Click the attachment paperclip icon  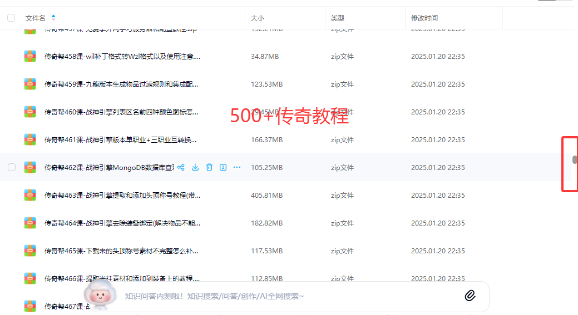(x=470, y=296)
